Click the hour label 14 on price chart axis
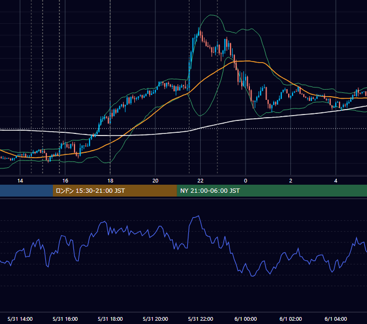 [20, 181]
